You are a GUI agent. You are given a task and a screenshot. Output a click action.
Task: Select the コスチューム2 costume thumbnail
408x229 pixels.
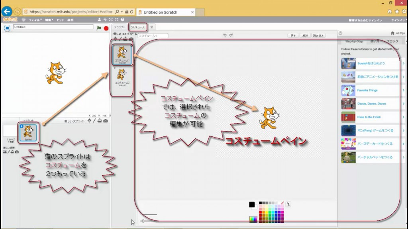122,77
